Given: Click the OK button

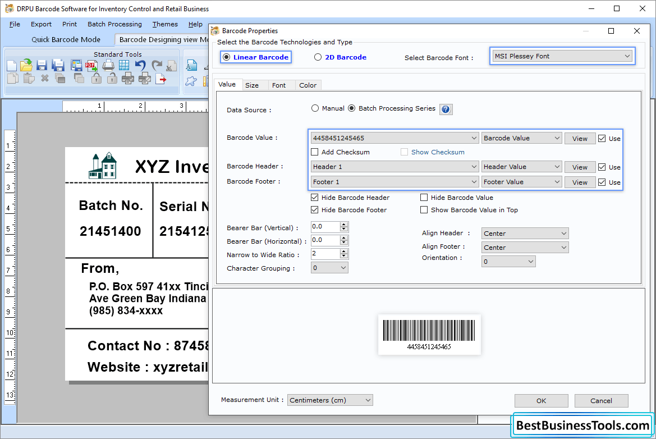Looking at the screenshot, I should [x=540, y=400].
